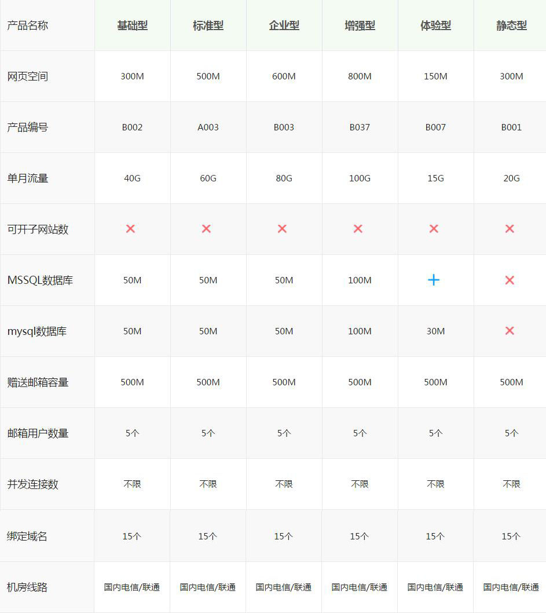The height and width of the screenshot is (613, 546).
Task: Click the 邮箱用户数量 row label
Action: point(38,433)
